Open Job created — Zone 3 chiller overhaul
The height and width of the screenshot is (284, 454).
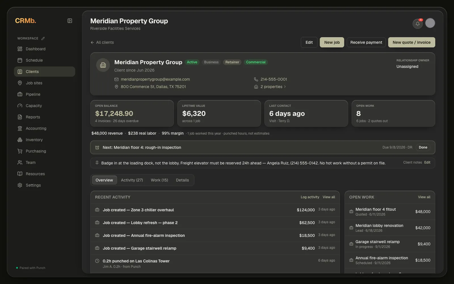215,210
